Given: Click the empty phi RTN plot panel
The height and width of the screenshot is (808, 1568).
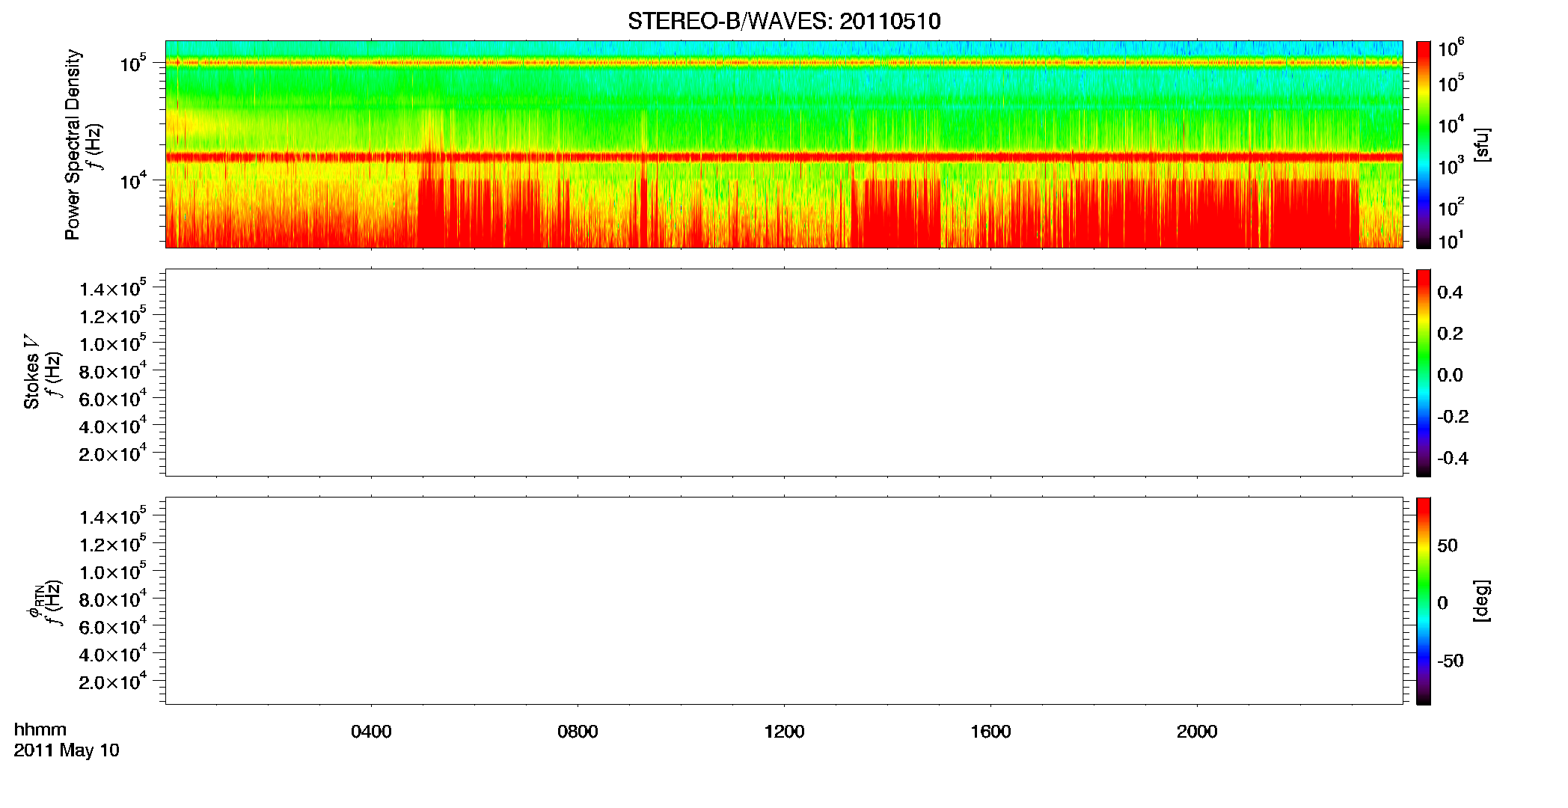Looking at the screenshot, I should (x=784, y=601).
